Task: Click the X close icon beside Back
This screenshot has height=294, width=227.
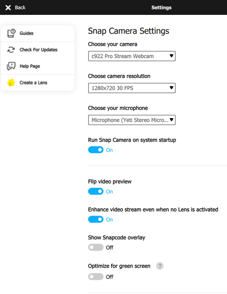Action: [x=8, y=7]
